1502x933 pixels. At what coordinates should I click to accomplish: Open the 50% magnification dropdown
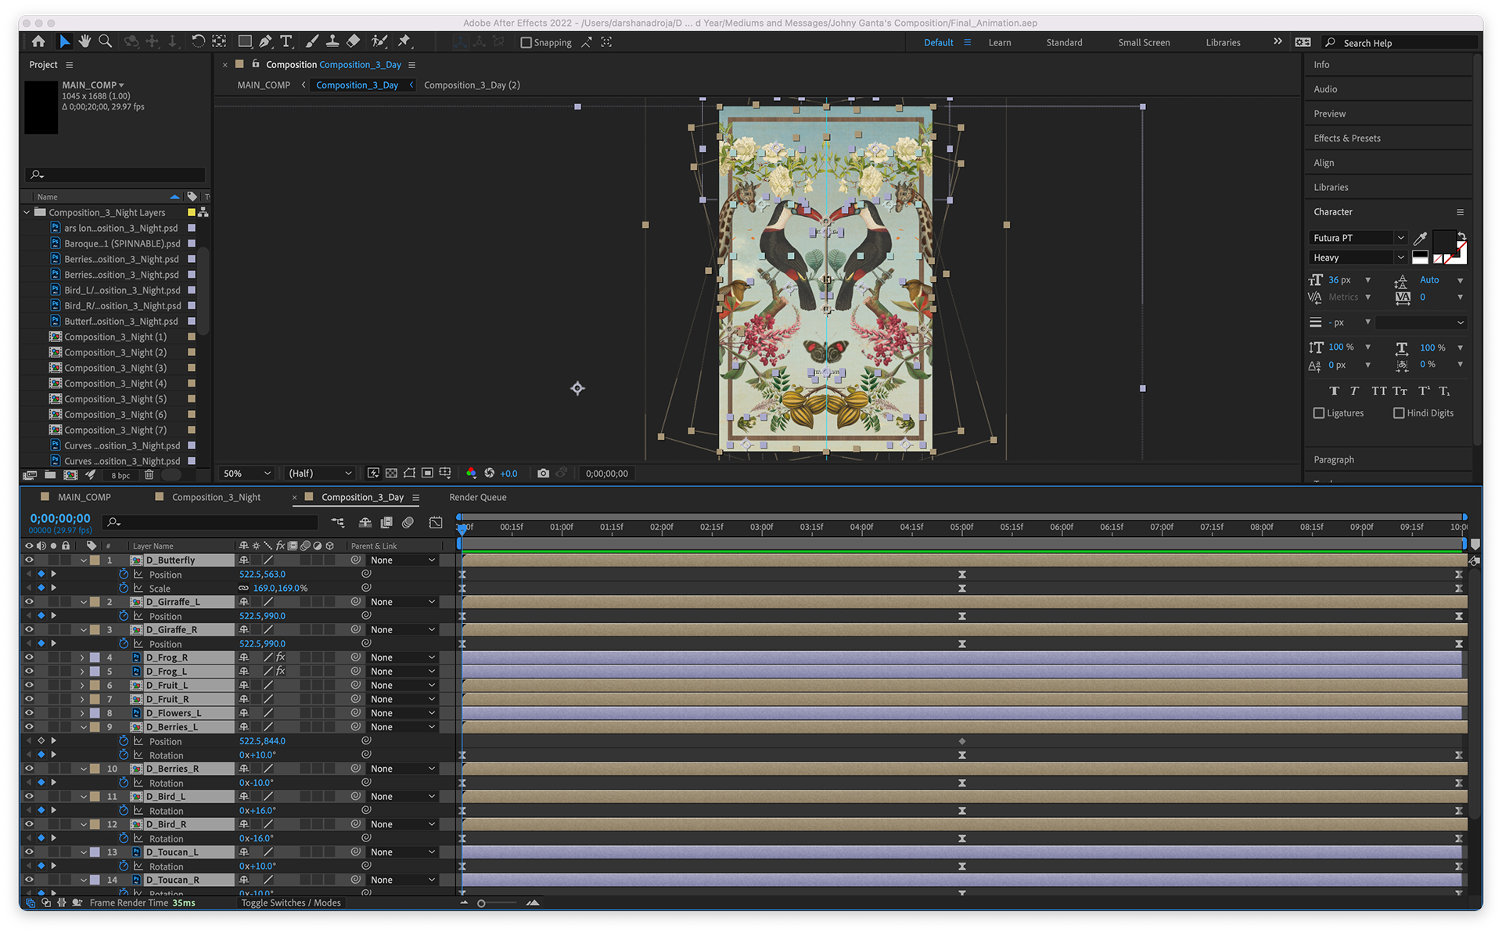point(247,474)
